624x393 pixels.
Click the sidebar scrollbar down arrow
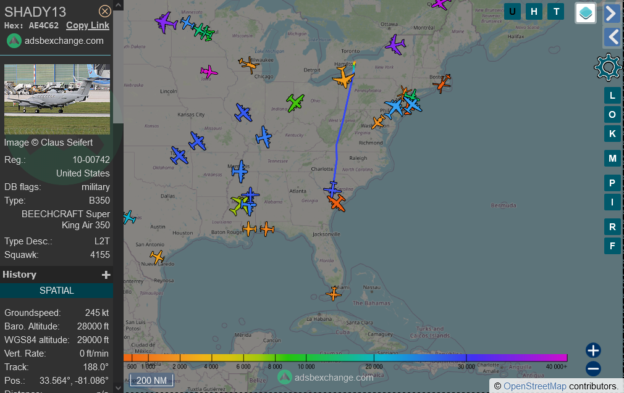coord(118,387)
